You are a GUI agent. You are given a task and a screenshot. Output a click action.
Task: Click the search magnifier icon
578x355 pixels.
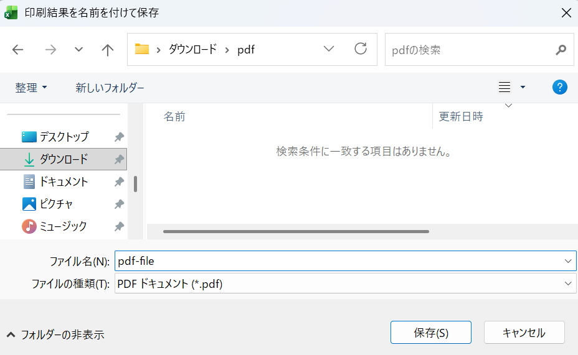pyautogui.click(x=561, y=50)
